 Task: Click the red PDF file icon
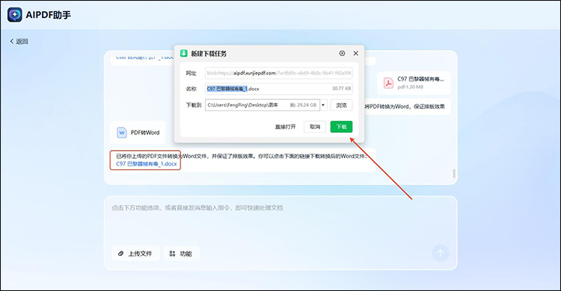[x=388, y=83]
